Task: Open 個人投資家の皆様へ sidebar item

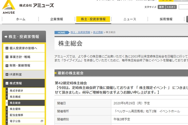Action: coord(24,48)
